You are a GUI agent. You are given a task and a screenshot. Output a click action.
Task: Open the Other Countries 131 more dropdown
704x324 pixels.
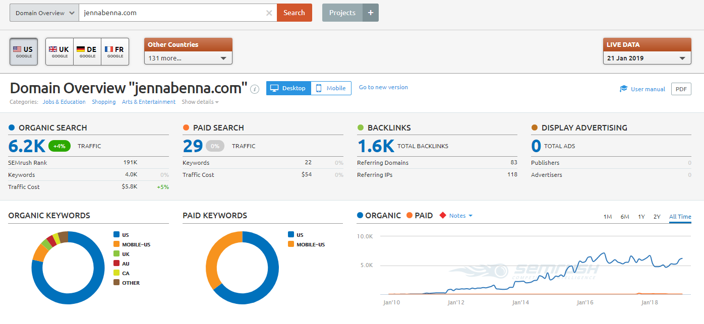coord(188,58)
